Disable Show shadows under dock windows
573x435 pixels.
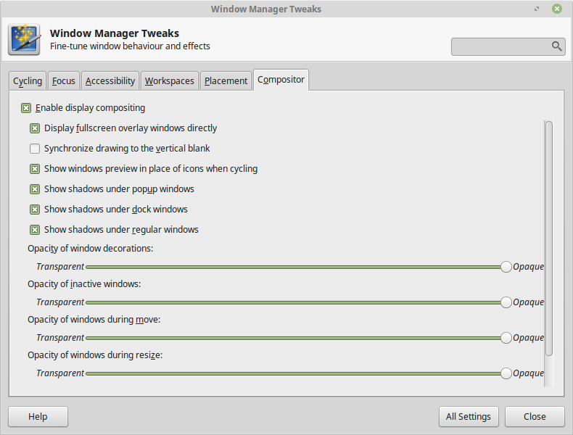click(x=35, y=210)
